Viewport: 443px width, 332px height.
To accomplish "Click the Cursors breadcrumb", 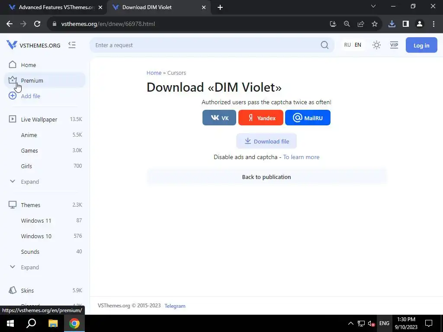I will tap(177, 73).
